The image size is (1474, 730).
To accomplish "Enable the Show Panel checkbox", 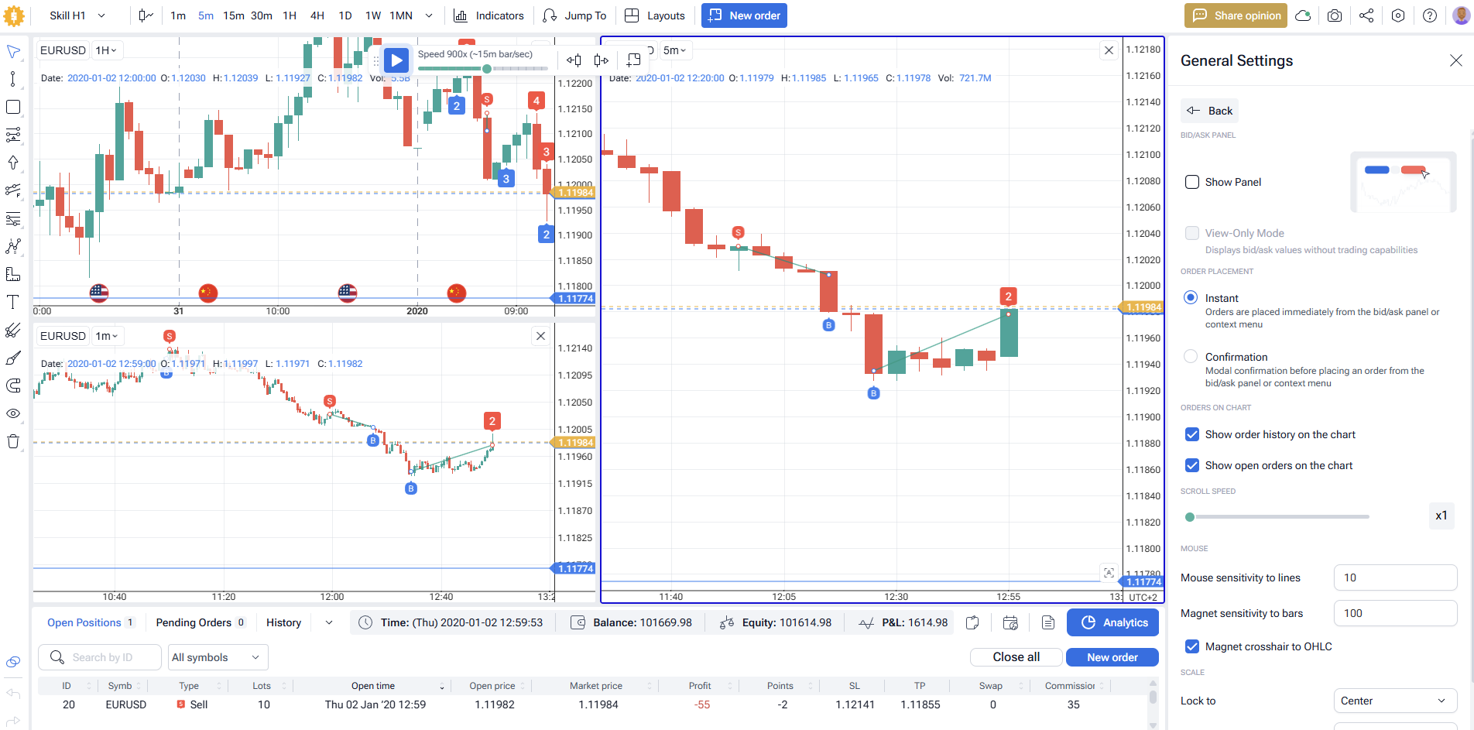I will 1192,182.
